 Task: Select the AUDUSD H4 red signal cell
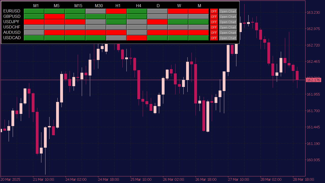tap(137, 33)
